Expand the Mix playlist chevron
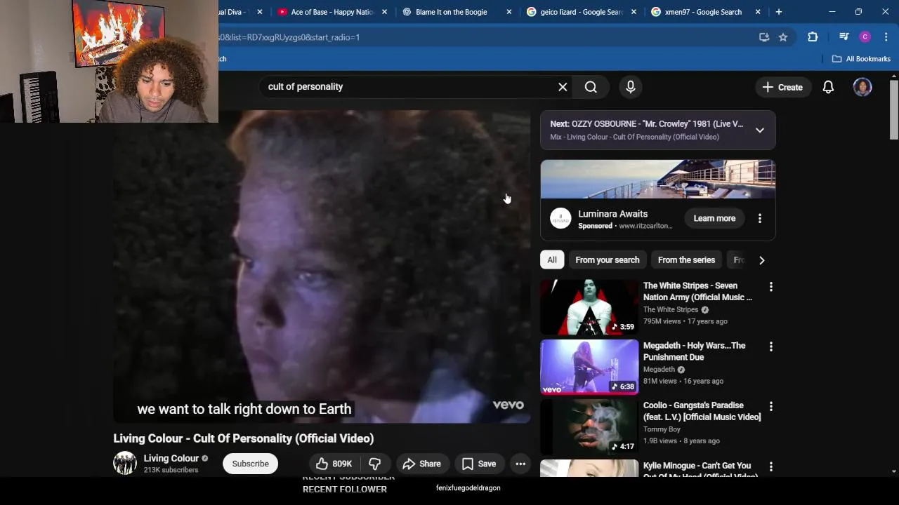Viewport: 899px width, 505px height. [760, 130]
